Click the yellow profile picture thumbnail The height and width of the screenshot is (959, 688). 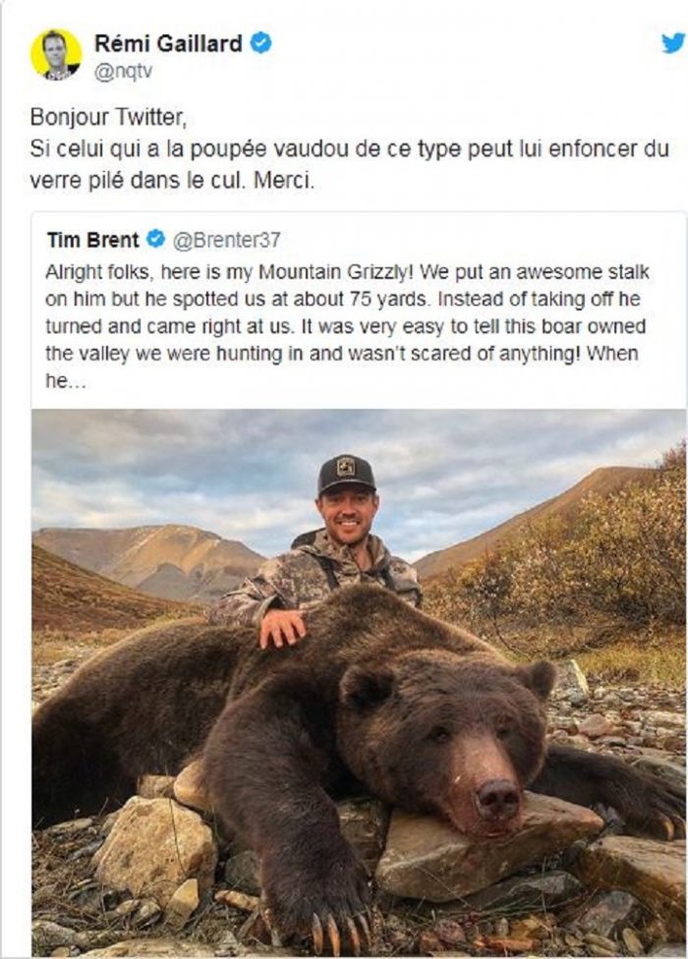click(57, 49)
